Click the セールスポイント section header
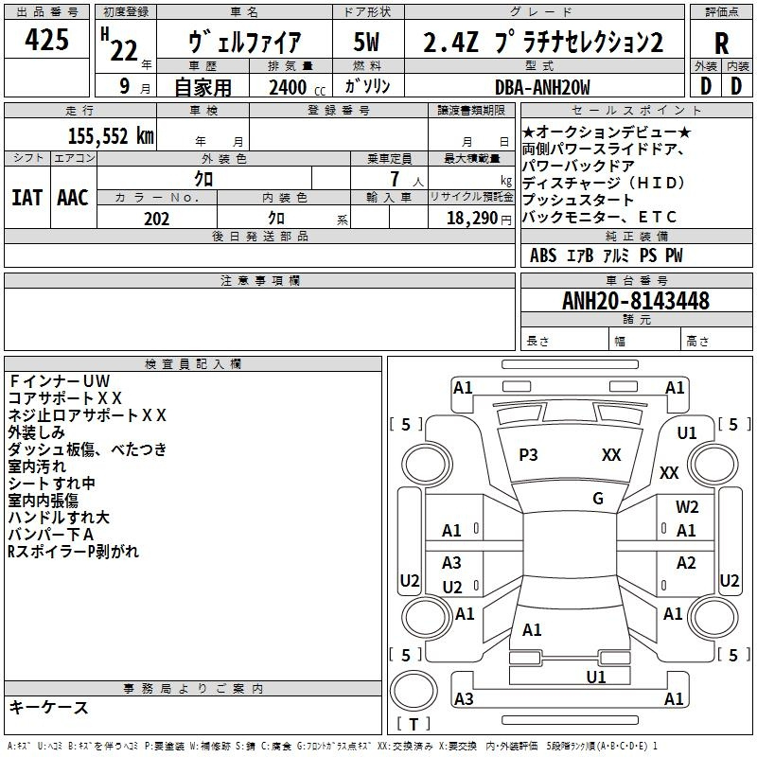The width and height of the screenshot is (757, 757). click(x=636, y=110)
